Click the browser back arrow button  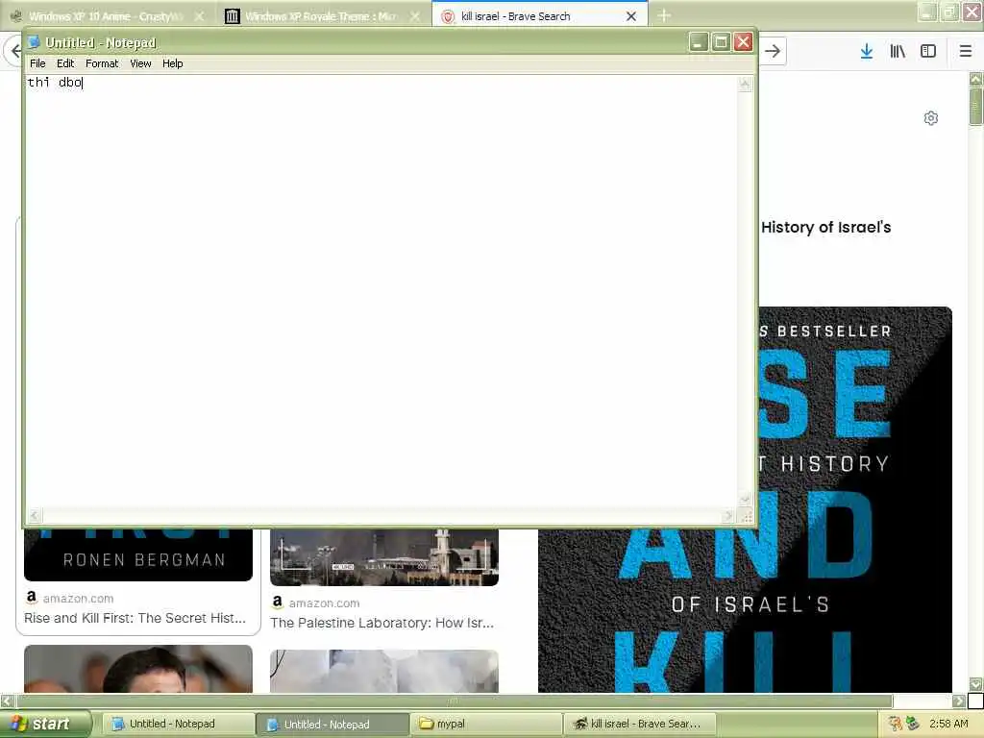[x=15, y=51]
